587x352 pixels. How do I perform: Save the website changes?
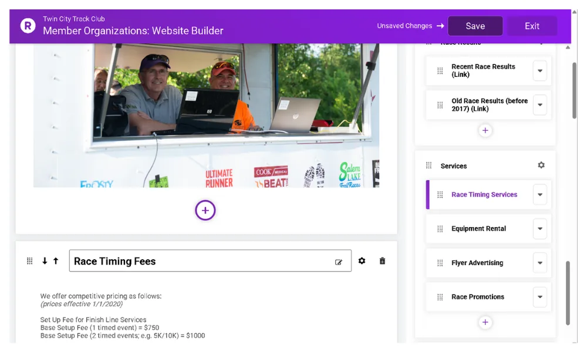pos(475,26)
